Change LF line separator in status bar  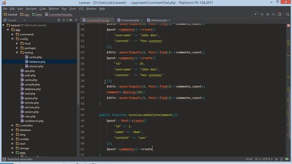click(258, 159)
